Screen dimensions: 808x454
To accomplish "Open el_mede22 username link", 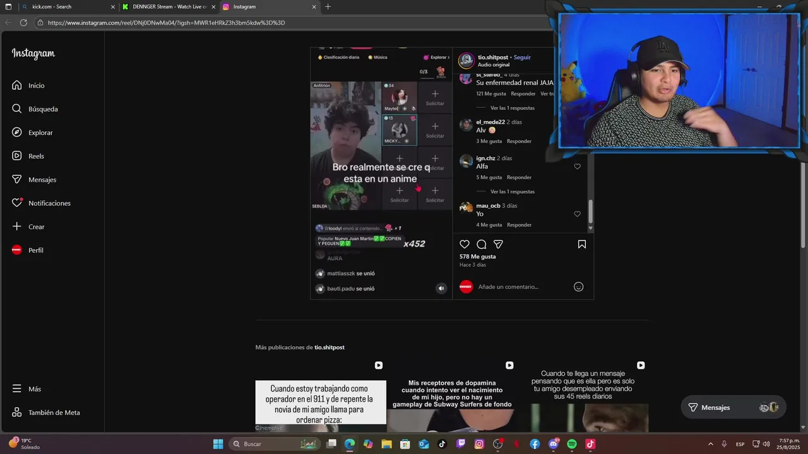I will click(x=490, y=122).
